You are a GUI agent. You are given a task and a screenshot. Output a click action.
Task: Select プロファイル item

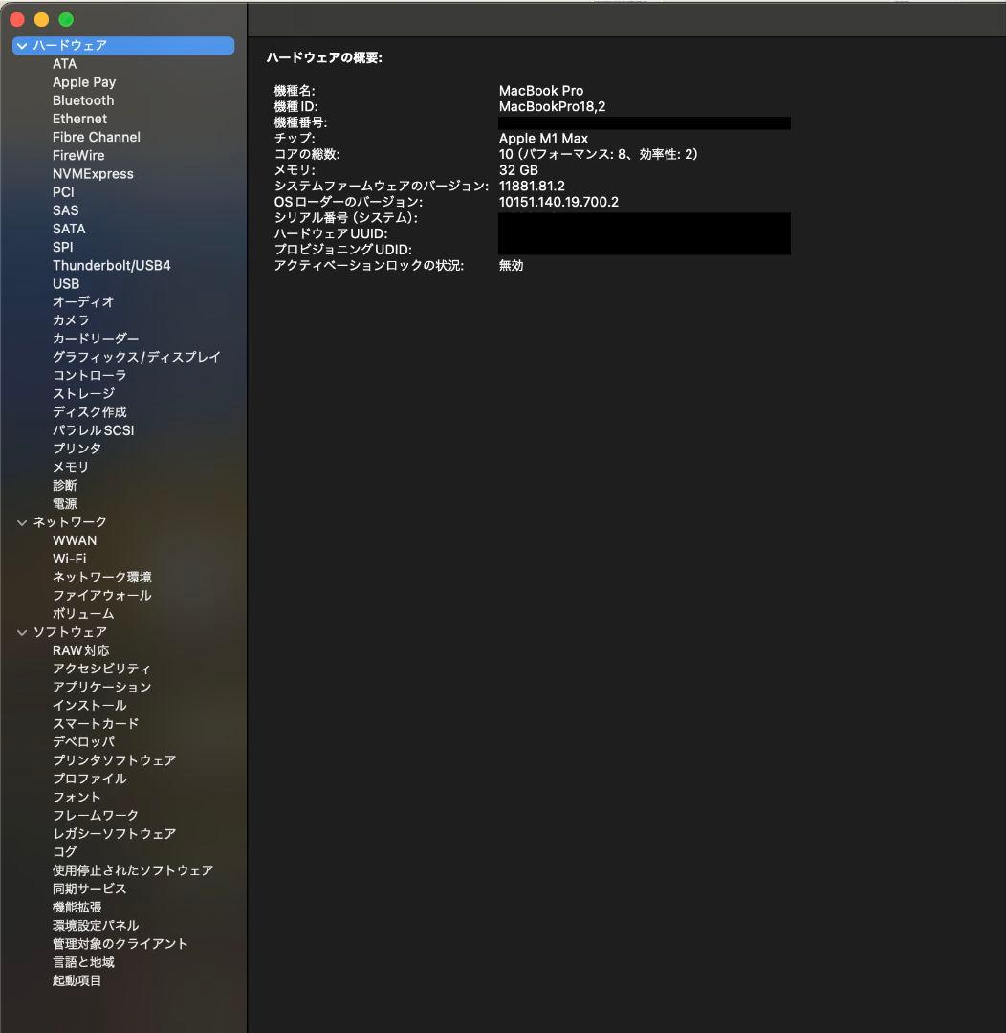click(90, 779)
